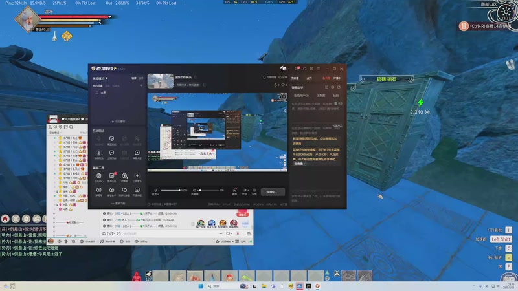Click the stream cover thumbnail beside the title
The image size is (518, 291).
coord(160,81)
